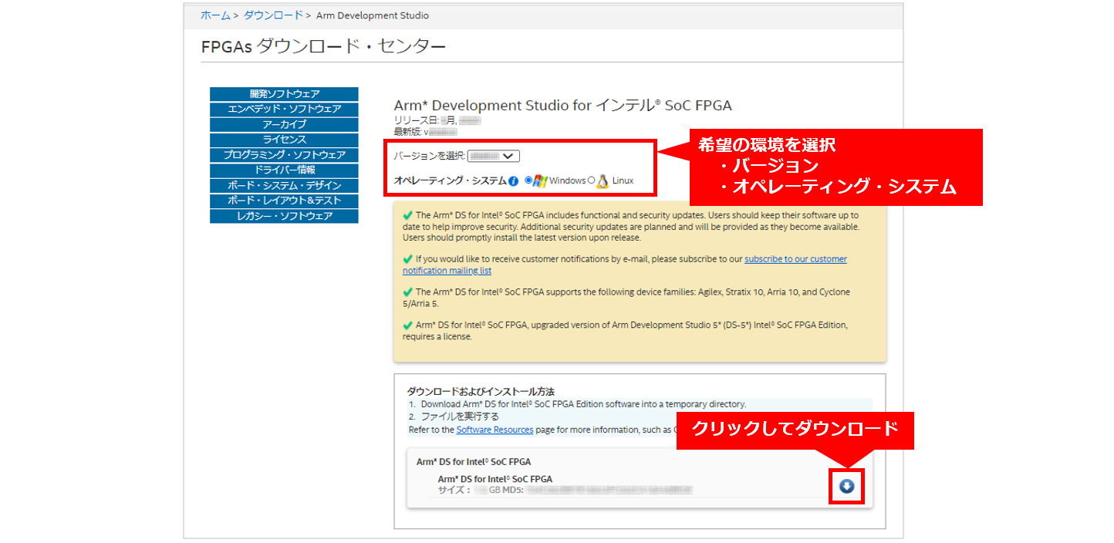
Task: Click the バージョンを選択 label
Action: coord(430,156)
